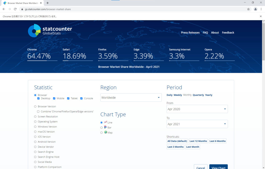The height and width of the screenshot is (169, 265).
Task: Dismiss the automated test software infobar
Action: [x=261, y=16]
